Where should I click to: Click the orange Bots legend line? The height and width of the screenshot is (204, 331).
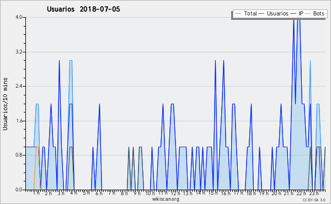[308, 13]
